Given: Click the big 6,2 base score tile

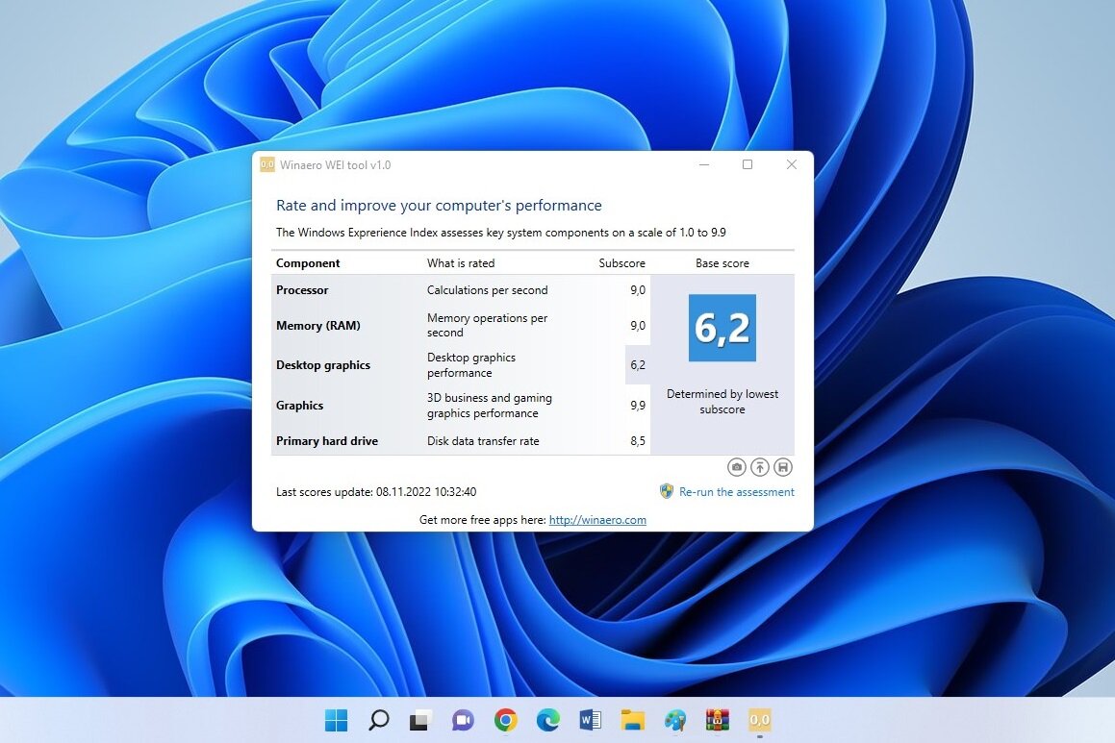Looking at the screenshot, I should pos(722,328).
